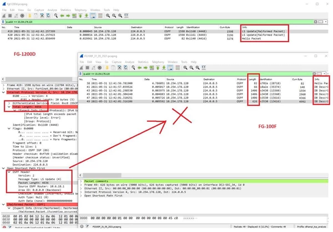
Task: Open Expert Information circle in FG100F status bar
Action: coord(82,226)
